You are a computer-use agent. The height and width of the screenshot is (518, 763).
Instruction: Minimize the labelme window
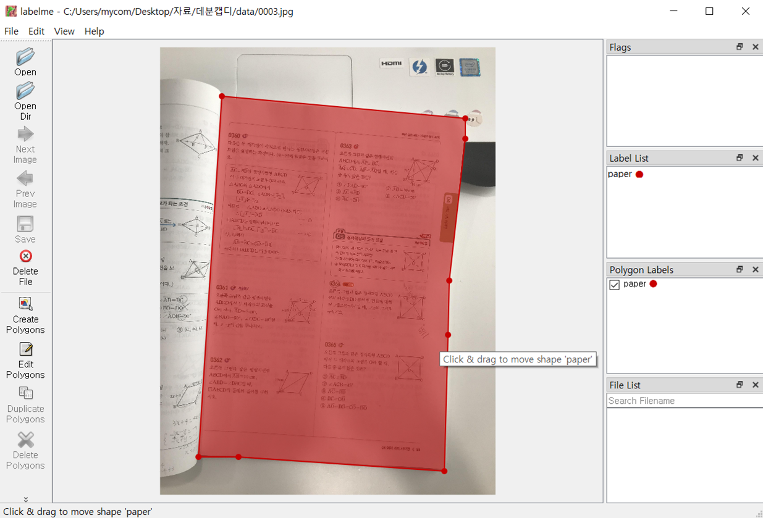[673, 11]
